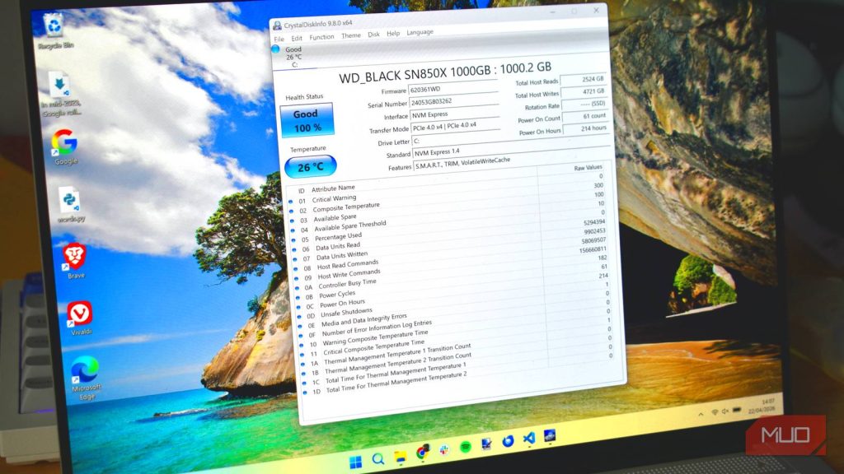Open the Function menu
The width and height of the screenshot is (844, 474).
tap(322, 37)
